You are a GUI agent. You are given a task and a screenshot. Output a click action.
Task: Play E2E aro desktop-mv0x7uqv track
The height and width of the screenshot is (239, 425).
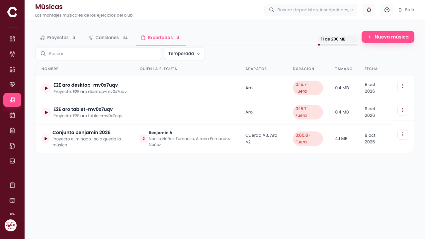click(46, 88)
